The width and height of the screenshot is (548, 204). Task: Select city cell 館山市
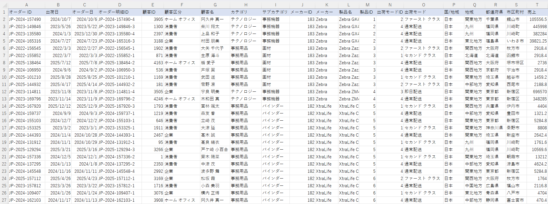[516, 19]
